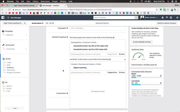Open the Window menu

click(63, 1)
